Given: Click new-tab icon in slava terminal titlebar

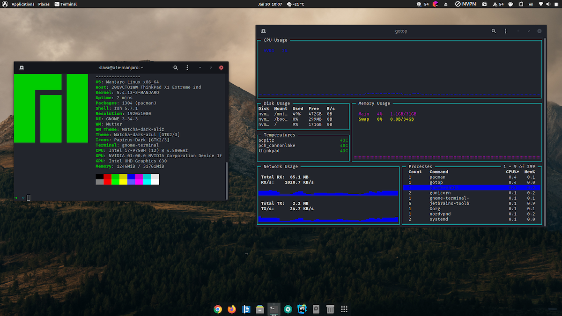Looking at the screenshot, I should tap(22, 67).
